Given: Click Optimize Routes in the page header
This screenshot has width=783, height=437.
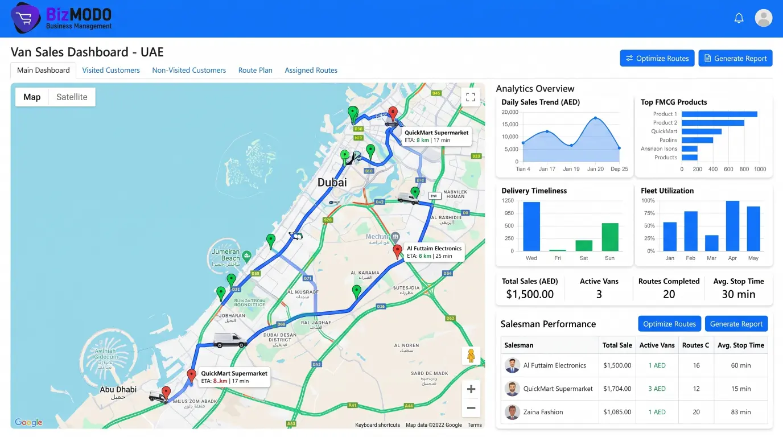Looking at the screenshot, I should (x=657, y=58).
